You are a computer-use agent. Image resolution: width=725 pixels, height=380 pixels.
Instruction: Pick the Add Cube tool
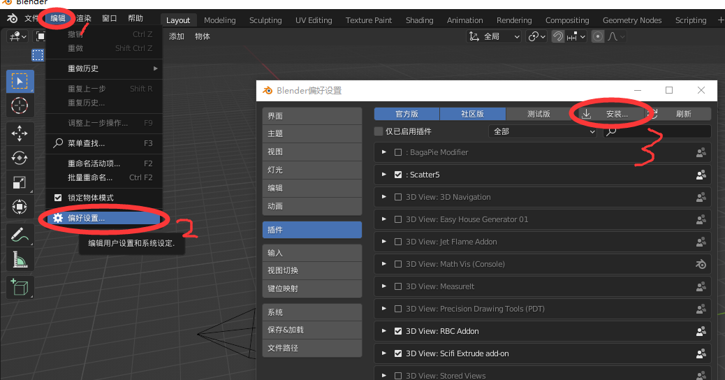point(20,287)
